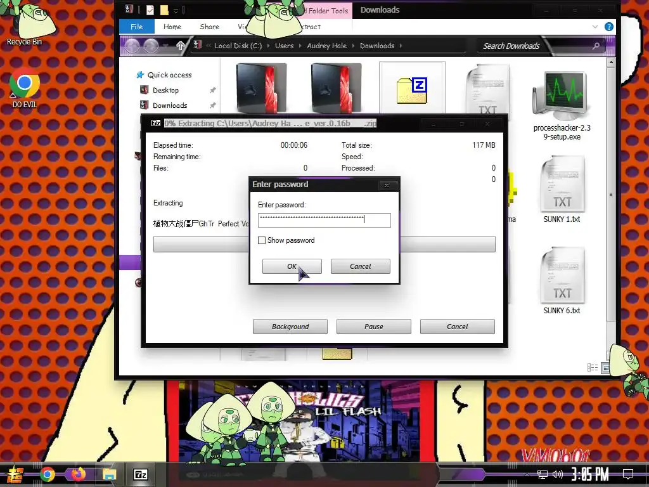The image size is (649, 487).
Task: Expand the breadcrumb arrow after Downloads
Action: (401, 46)
